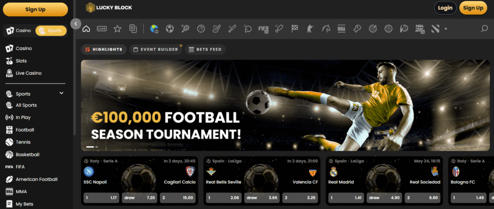Screen dimensions: 494x209
Task: Bet on Betis-Valencia draw at 3.65
Action: pyautogui.click(x=262, y=197)
